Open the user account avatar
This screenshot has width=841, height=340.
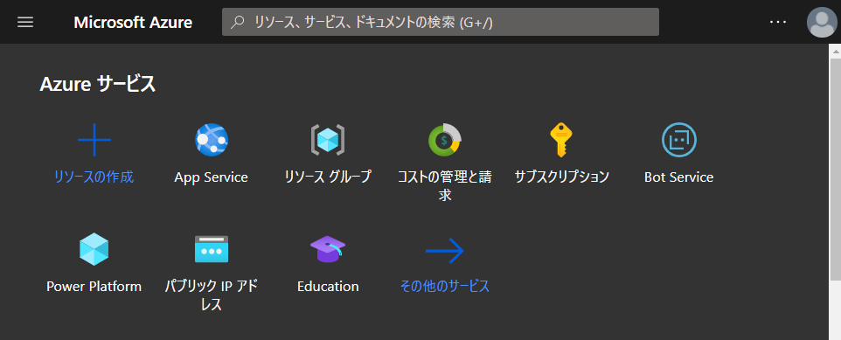[x=821, y=23]
